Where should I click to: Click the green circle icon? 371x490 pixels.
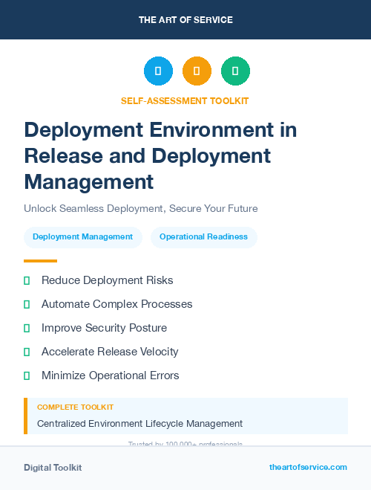pyautogui.click(x=235, y=71)
